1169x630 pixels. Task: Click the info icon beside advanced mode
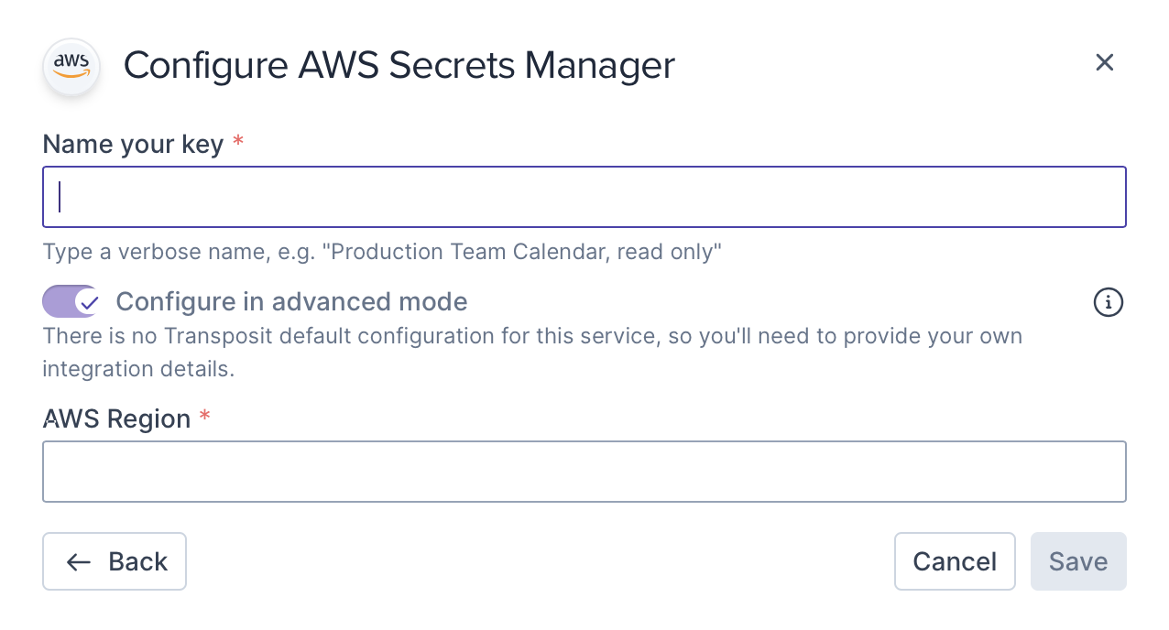coord(1109,302)
